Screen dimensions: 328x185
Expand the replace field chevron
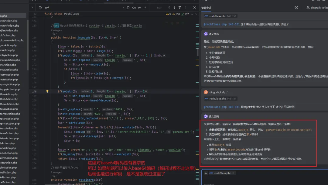point(32,8)
